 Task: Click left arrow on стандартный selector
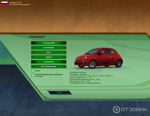[33, 43]
